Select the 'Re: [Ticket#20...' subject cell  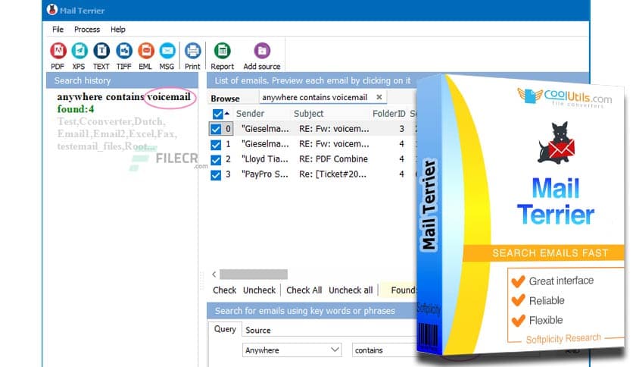click(332, 174)
